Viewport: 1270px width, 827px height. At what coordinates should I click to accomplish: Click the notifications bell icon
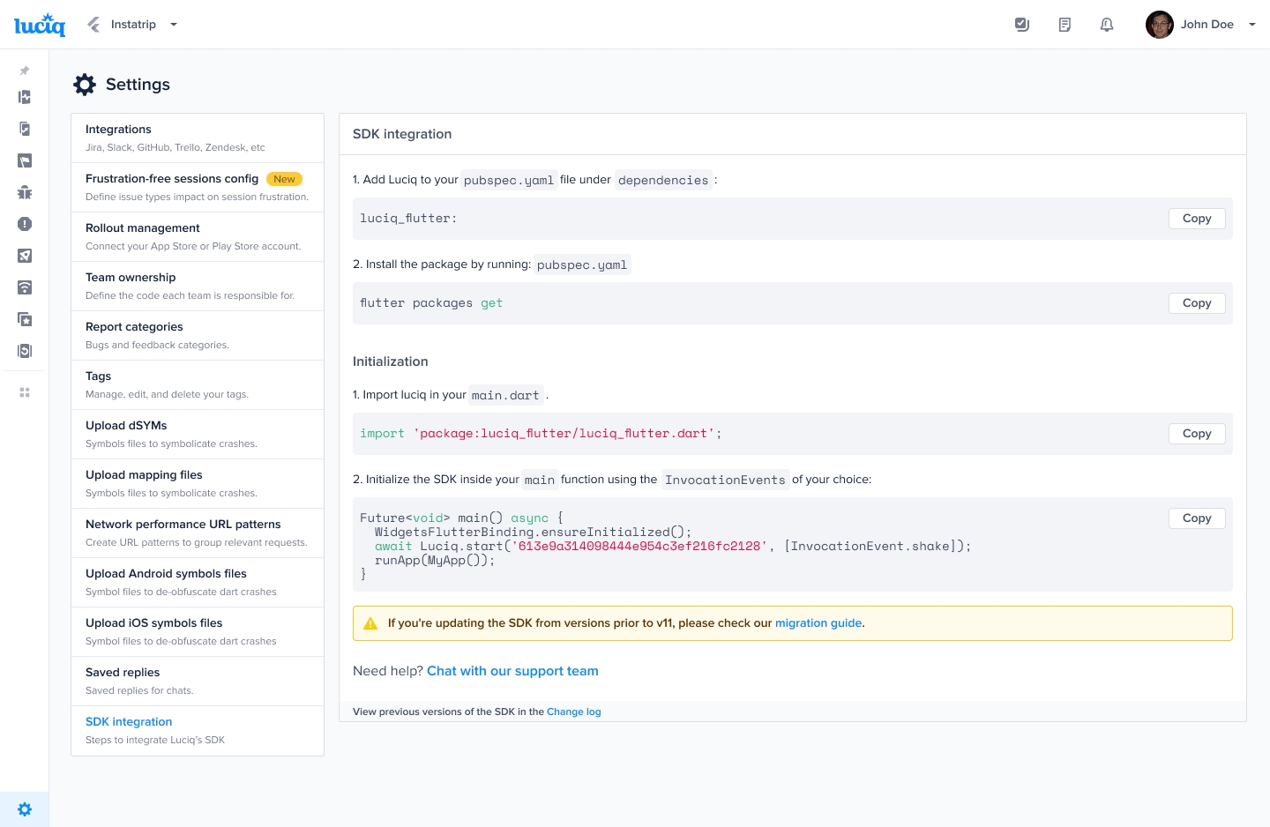(1107, 25)
